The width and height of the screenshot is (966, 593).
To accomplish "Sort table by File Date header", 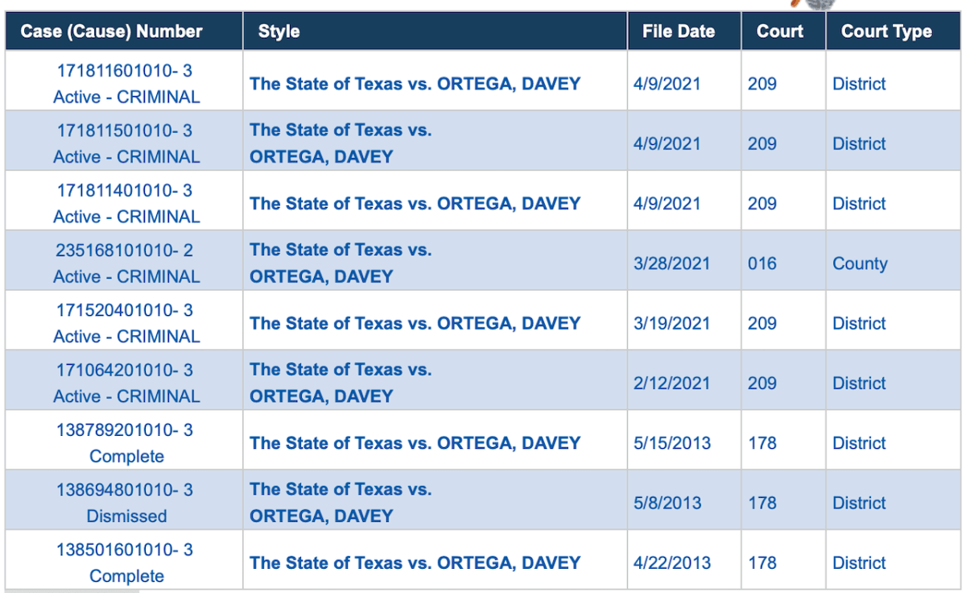I will tap(679, 32).
